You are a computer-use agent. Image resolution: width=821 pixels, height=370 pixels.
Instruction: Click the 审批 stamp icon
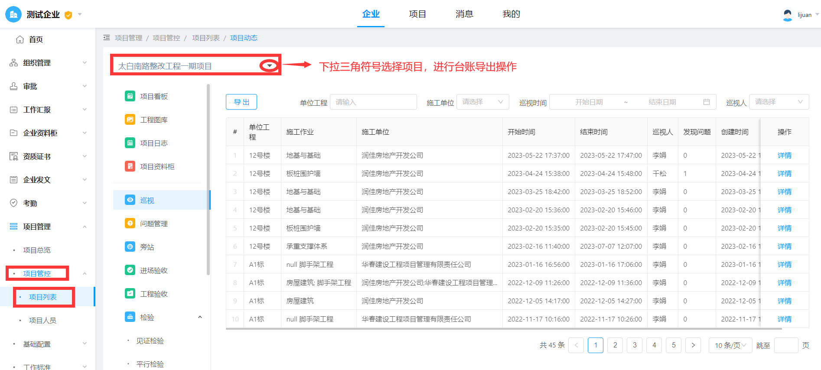pos(14,86)
